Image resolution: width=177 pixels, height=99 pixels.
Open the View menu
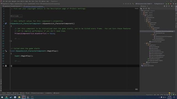tap(10, 1)
